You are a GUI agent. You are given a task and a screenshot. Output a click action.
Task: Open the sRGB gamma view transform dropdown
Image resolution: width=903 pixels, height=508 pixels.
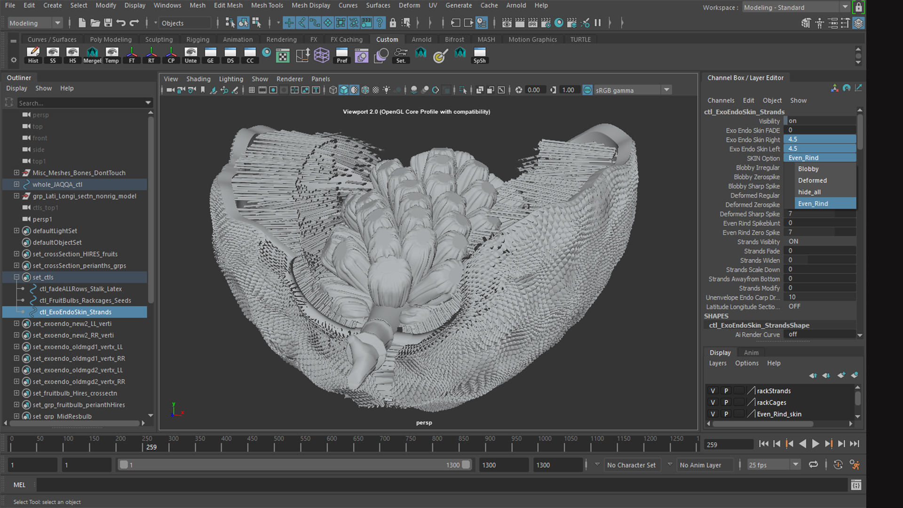[666, 90]
